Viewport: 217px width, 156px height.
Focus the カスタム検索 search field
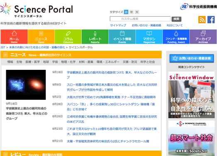[x=140, y=19]
